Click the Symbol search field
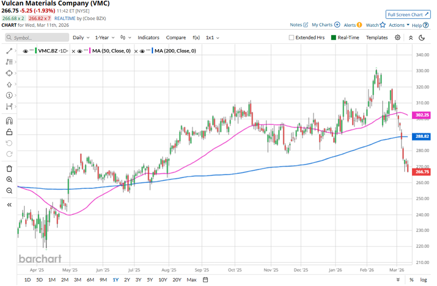The height and width of the screenshot is (286, 437). [35, 38]
